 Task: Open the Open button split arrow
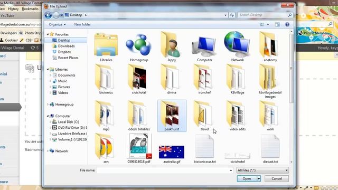(259, 178)
